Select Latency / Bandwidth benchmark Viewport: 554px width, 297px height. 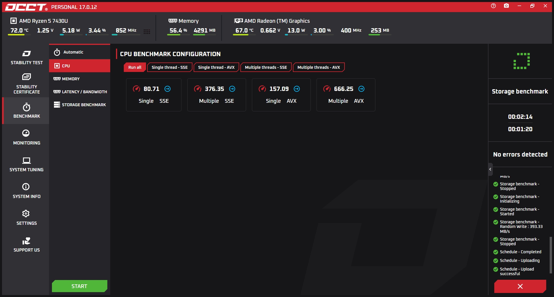[x=80, y=92]
